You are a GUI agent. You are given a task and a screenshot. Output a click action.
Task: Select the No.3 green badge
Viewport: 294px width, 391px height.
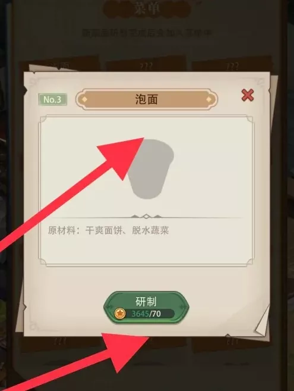tap(52, 99)
